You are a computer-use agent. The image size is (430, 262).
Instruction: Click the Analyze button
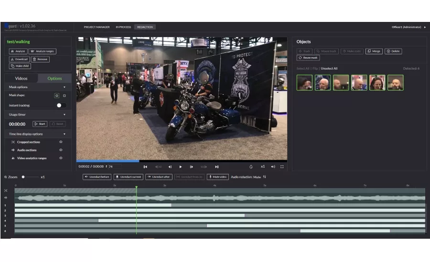(18, 51)
